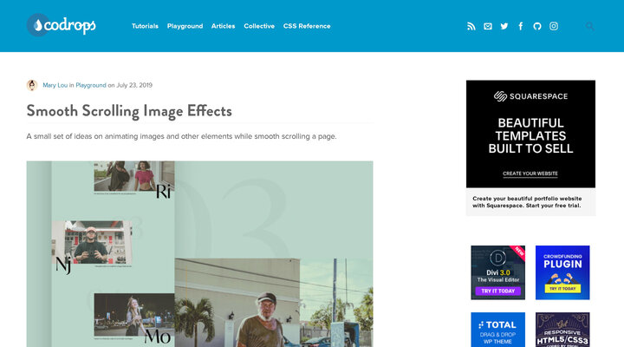Open the GitHub icon in the header
The image size is (624, 347).
point(537,26)
